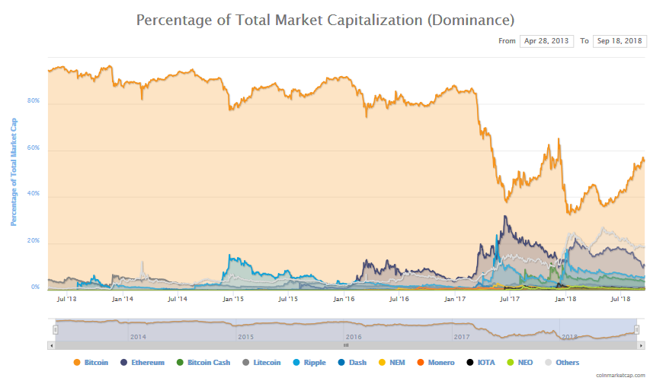Click the From date field
Image resolution: width=666 pixels, height=381 pixels.
pos(546,41)
